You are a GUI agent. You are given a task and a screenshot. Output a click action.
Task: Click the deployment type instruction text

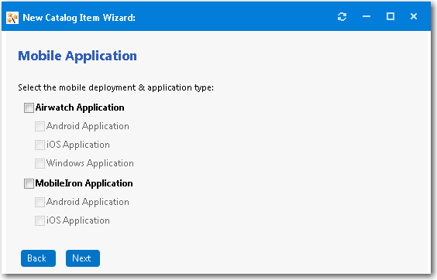coord(115,87)
